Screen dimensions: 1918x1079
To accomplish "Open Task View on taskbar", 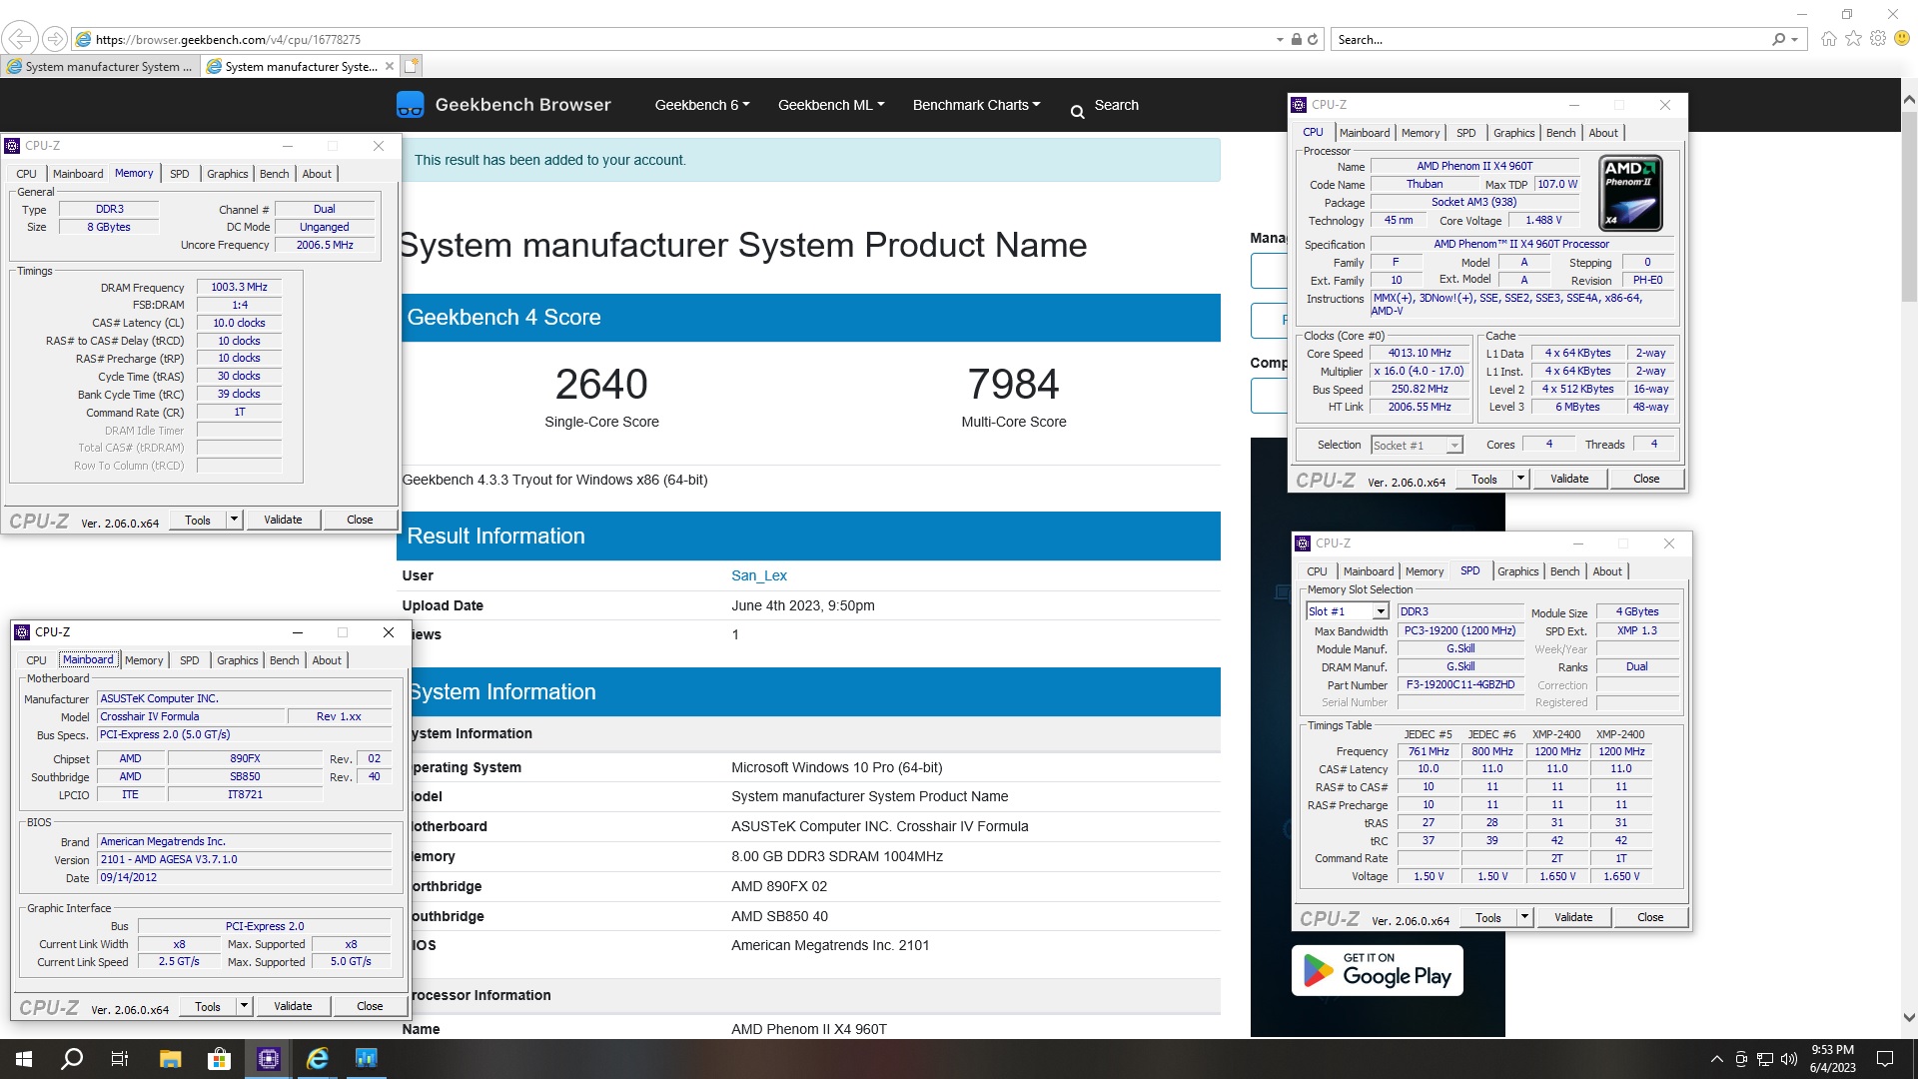I will point(120,1059).
